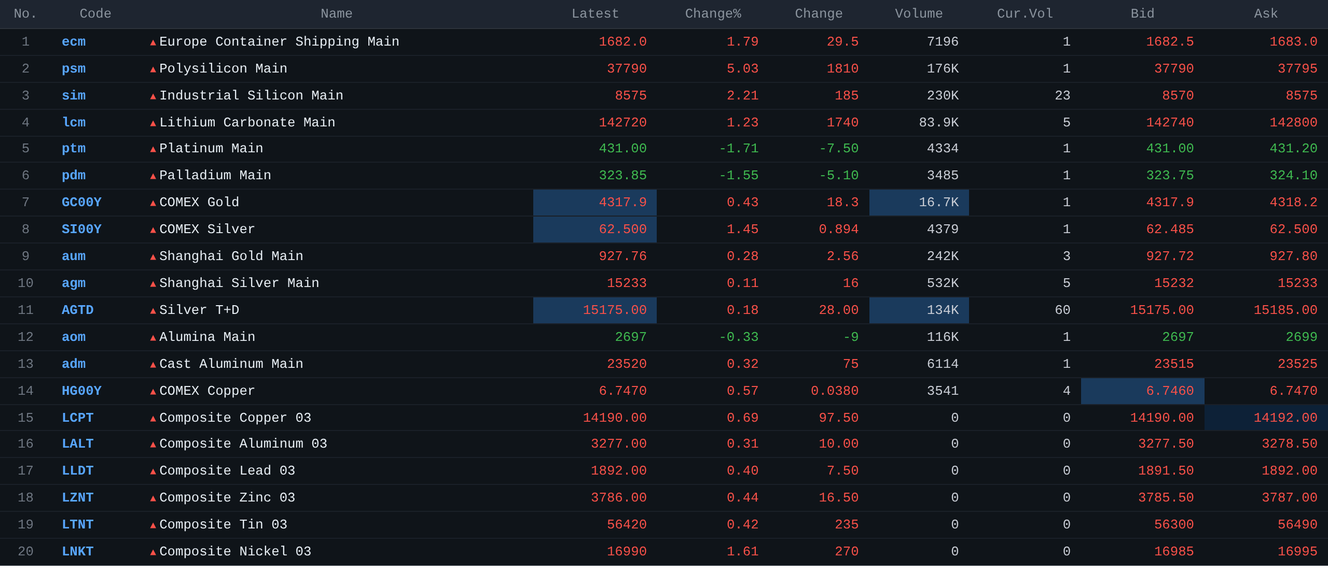Select the pdm code link
Viewport: 1328px width, 573px height.
74,176
